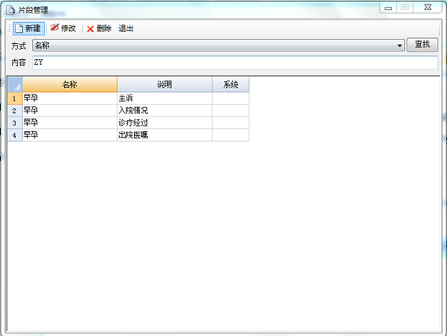Click the 片段管理 window title icon

(11, 10)
